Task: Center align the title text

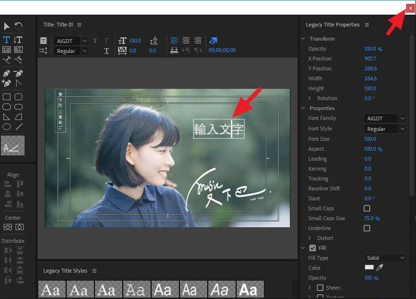Action: pyautogui.click(x=186, y=41)
